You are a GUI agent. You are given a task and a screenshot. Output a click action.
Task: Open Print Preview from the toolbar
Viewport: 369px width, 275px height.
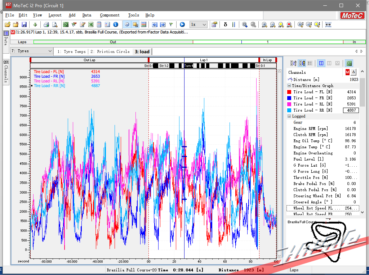[55, 24]
